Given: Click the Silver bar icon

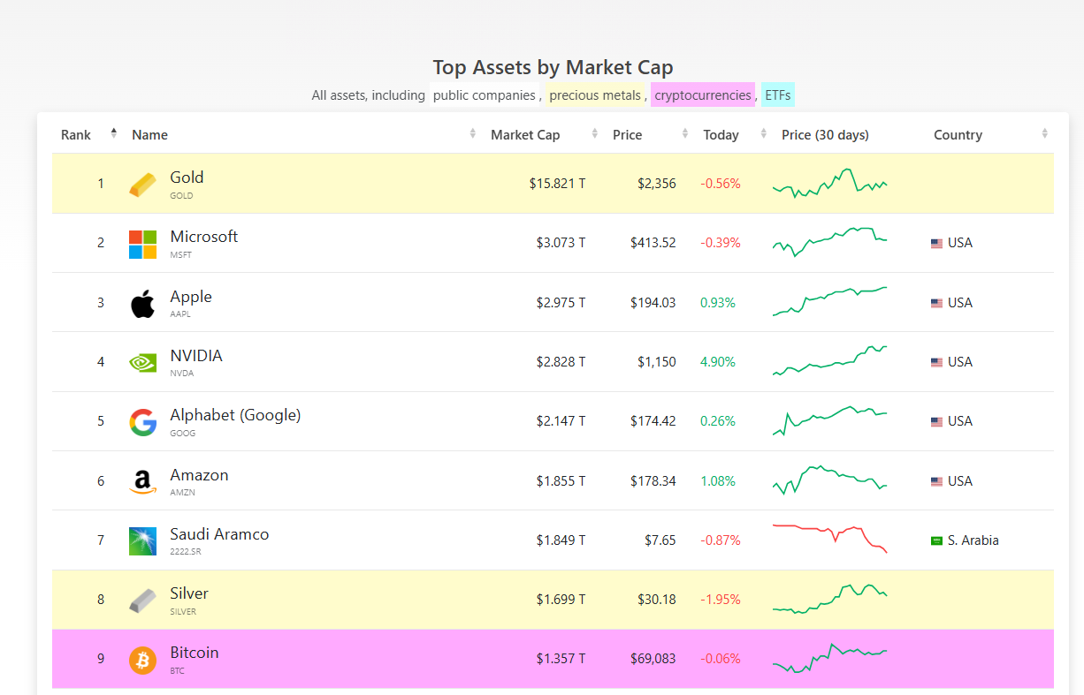Looking at the screenshot, I should [x=142, y=601].
